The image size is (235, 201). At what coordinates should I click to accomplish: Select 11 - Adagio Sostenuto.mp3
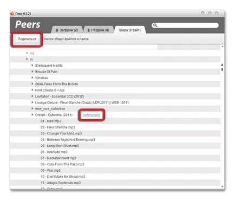coord(115,183)
